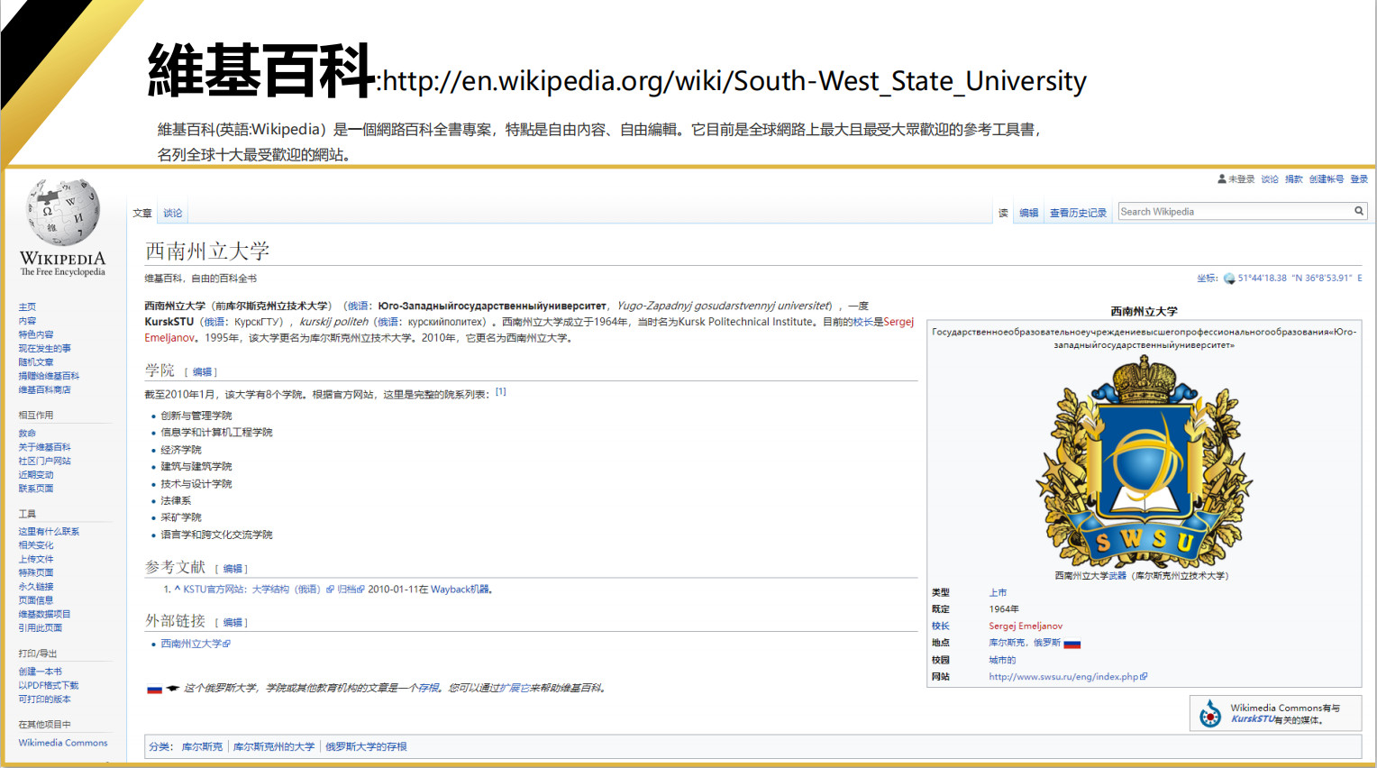Open 维基百科商店 in the sidebar
The height and width of the screenshot is (768, 1377).
tap(44, 390)
